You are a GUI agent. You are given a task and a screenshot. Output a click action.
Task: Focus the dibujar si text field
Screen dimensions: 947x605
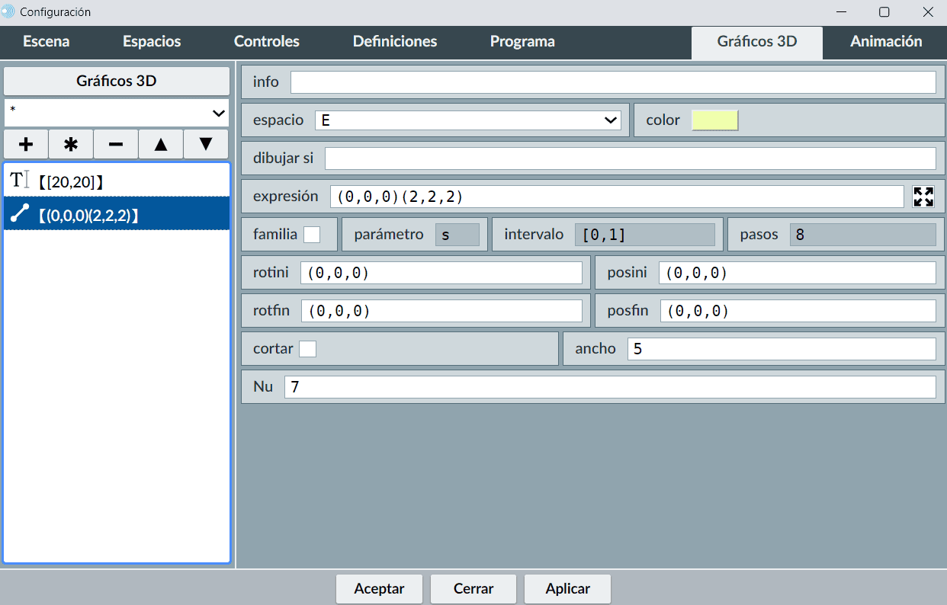(630, 158)
